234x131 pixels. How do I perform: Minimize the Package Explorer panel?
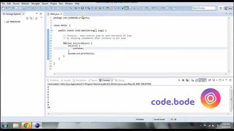pyautogui.click(x=37, y=14)
